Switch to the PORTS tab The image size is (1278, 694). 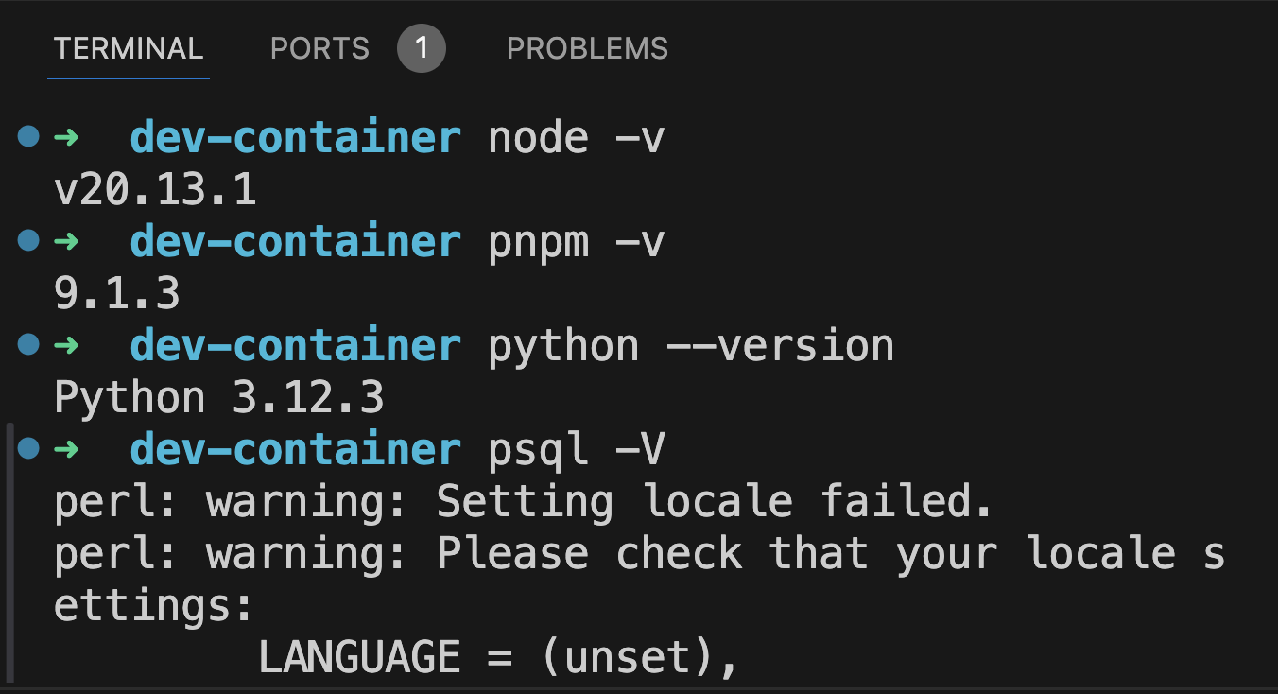tap(319, 48)
